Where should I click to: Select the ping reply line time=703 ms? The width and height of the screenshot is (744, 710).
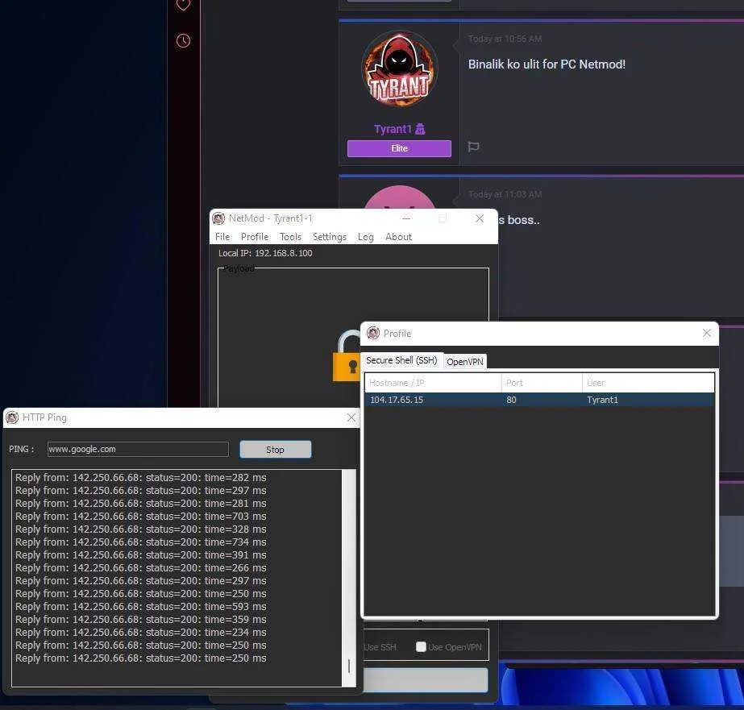[x=141, y=516]
